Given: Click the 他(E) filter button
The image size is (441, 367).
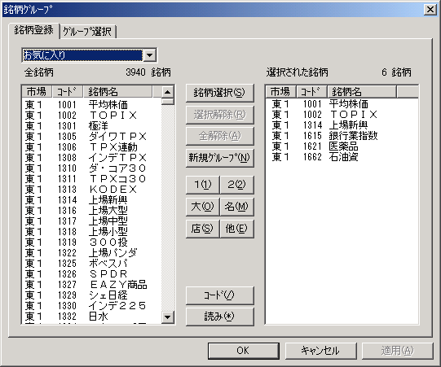Looking at the screenshot, I should [237, 229].
